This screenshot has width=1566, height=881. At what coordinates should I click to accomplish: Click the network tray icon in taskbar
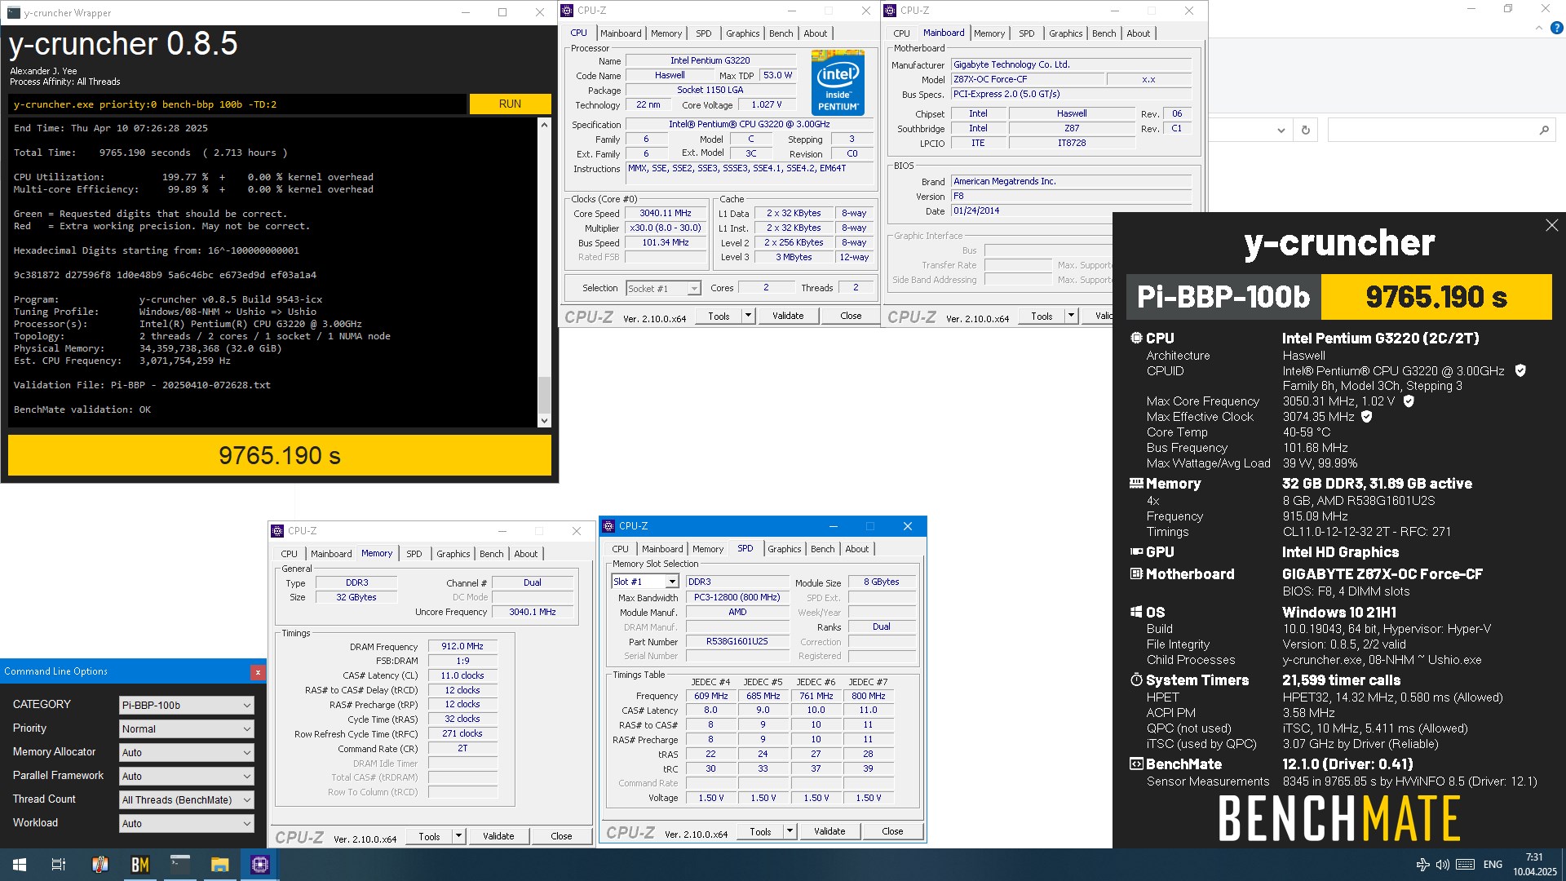(x=1422, y=865)
